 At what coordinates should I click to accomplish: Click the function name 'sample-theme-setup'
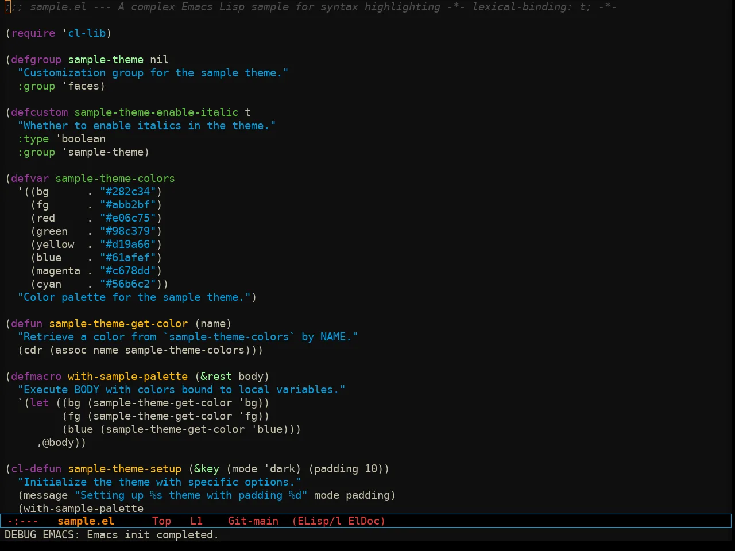(125, 469)
